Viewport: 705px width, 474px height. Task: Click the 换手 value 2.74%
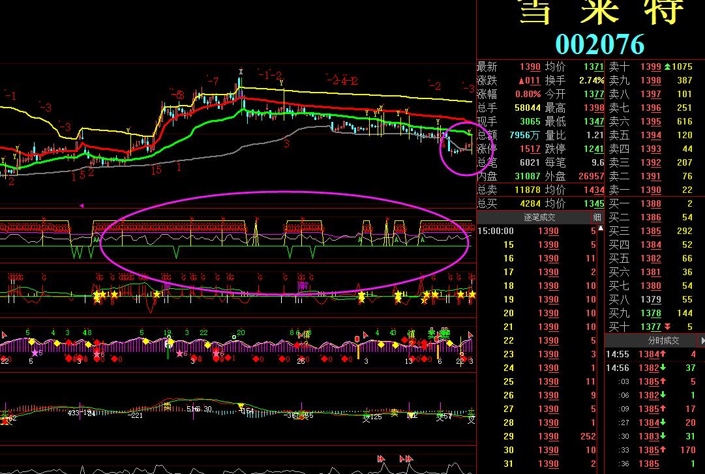pos(592,80)
